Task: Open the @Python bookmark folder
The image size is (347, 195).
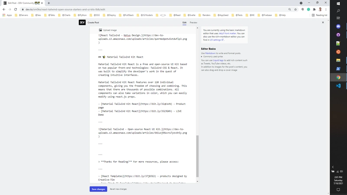Action: point(80,15)
